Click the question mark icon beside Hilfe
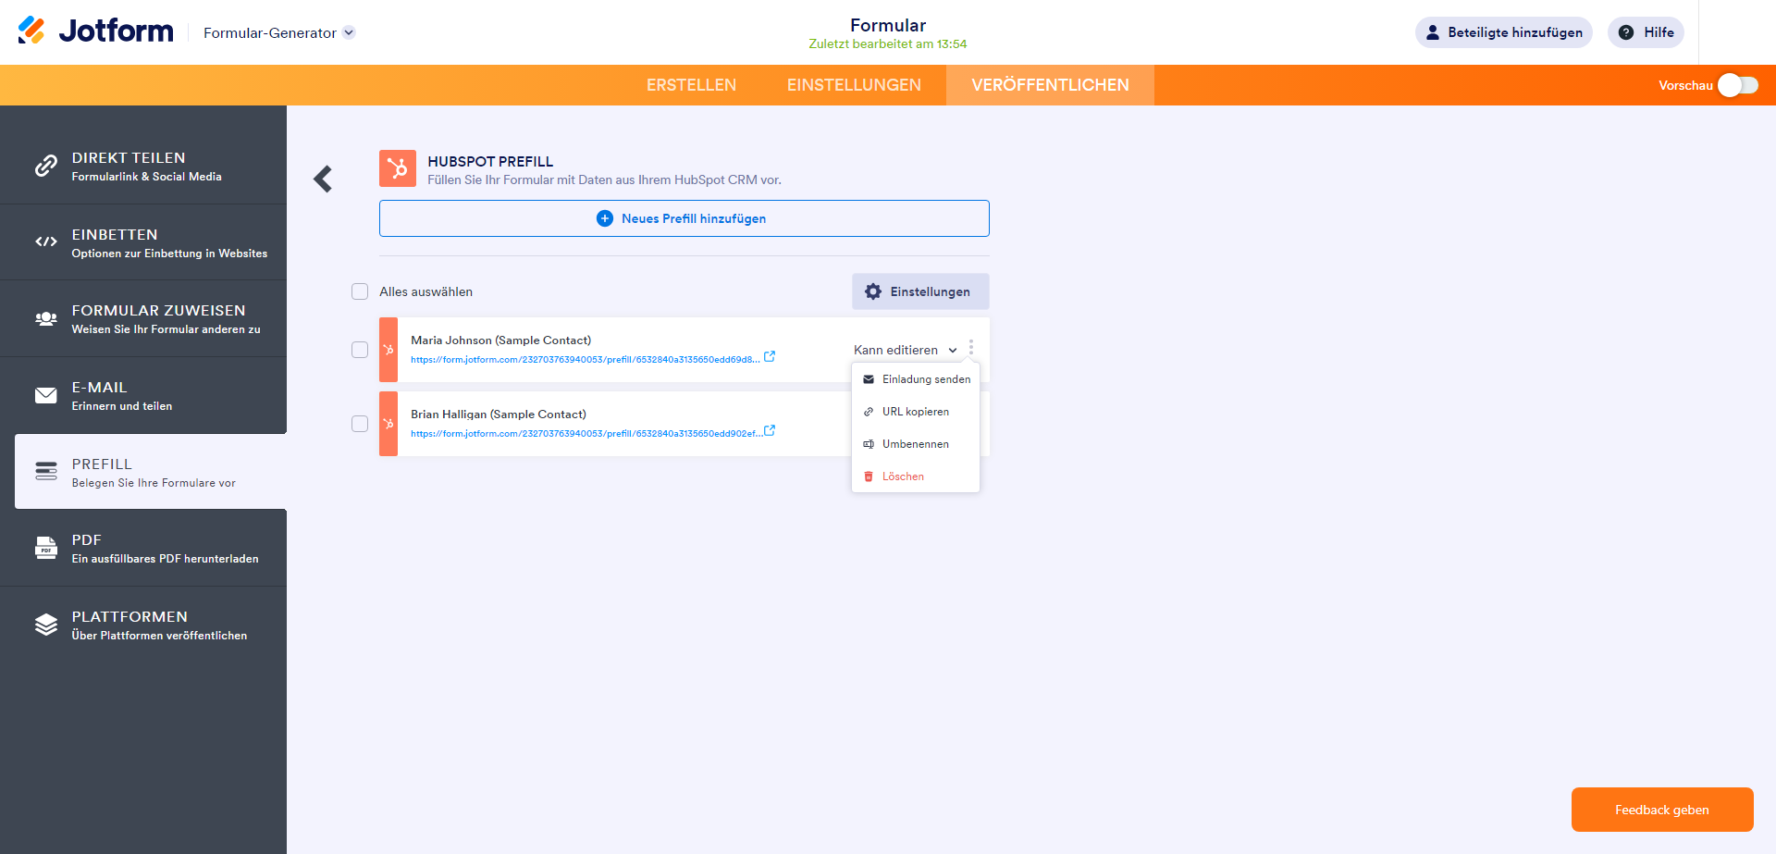The image size is (1776, 854). (1626, 32)
